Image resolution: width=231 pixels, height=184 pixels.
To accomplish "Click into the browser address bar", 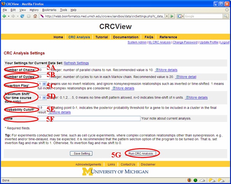I will click(104, 16).
